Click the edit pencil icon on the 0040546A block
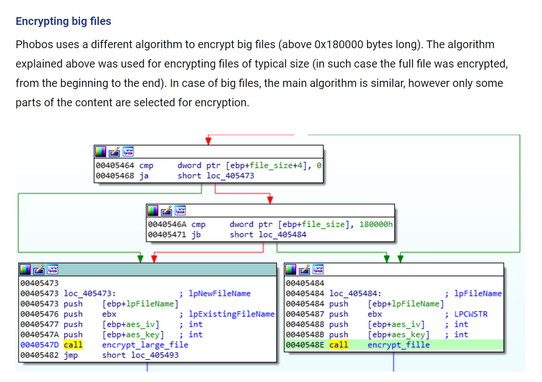 (x=166, y=210)
